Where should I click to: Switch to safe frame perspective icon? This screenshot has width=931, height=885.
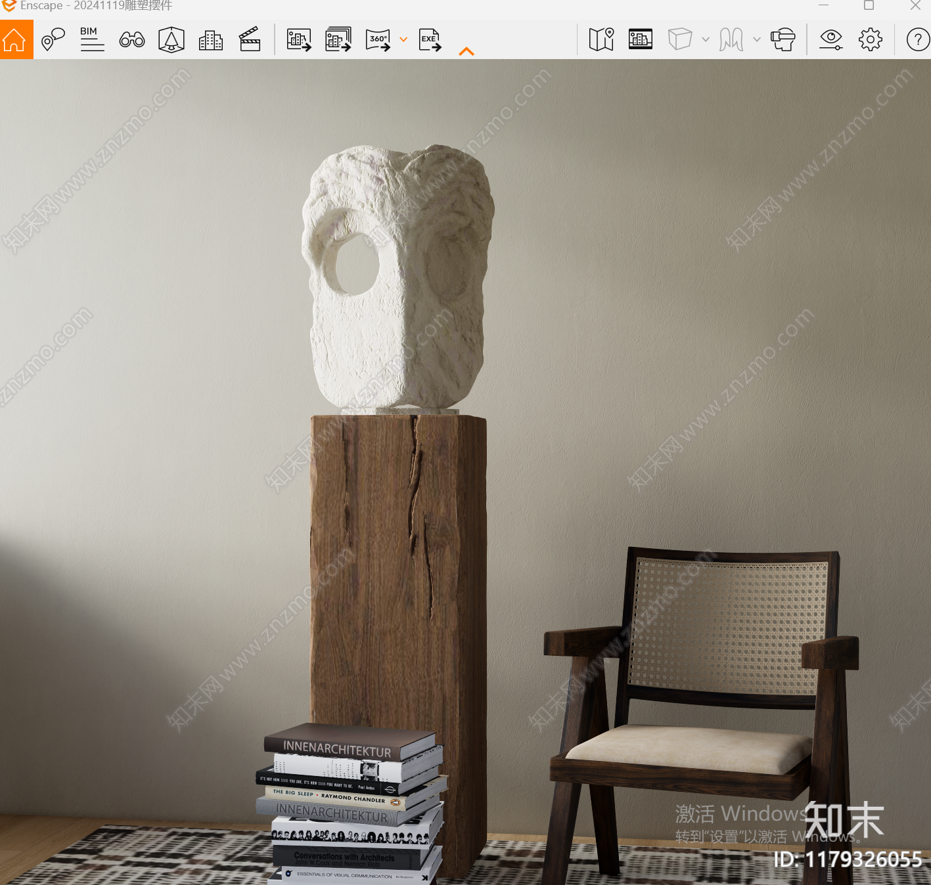click(171, 39)
